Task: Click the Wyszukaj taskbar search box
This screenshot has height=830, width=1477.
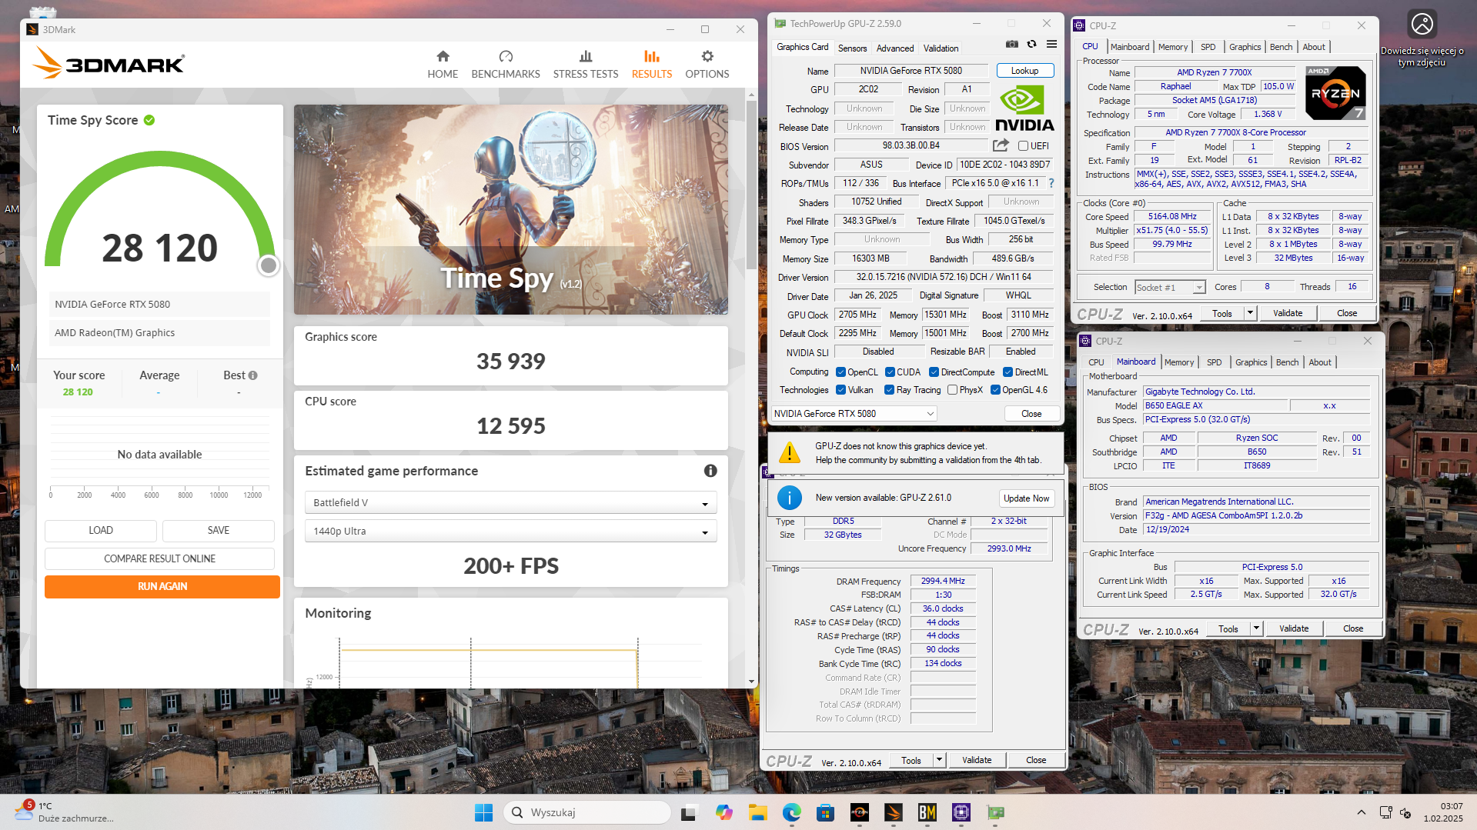Action: tap(587, 812)
